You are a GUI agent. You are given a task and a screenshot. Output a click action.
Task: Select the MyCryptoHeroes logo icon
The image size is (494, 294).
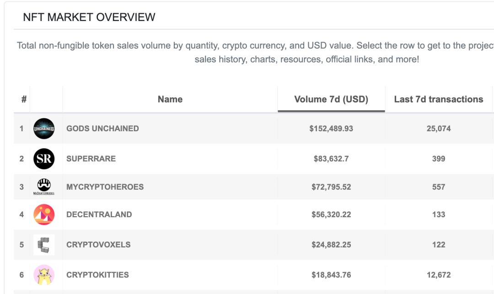[44, 187]
